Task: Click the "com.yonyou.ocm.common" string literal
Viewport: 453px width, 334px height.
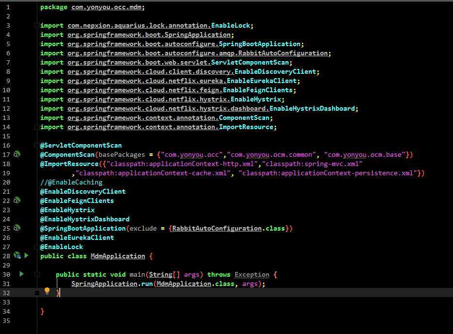Action: pos(271,154)
